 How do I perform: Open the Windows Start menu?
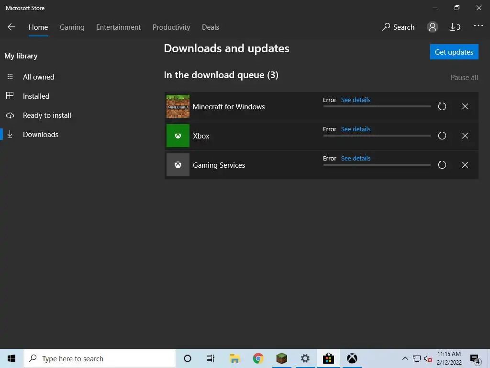(11, 358)
